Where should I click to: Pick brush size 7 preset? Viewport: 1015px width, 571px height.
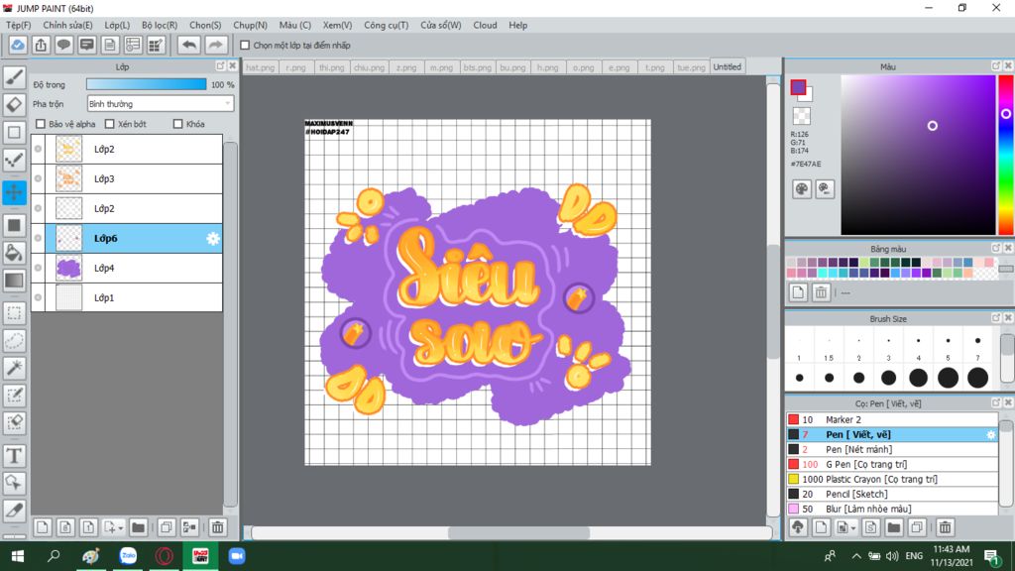(x=977, y=341)
